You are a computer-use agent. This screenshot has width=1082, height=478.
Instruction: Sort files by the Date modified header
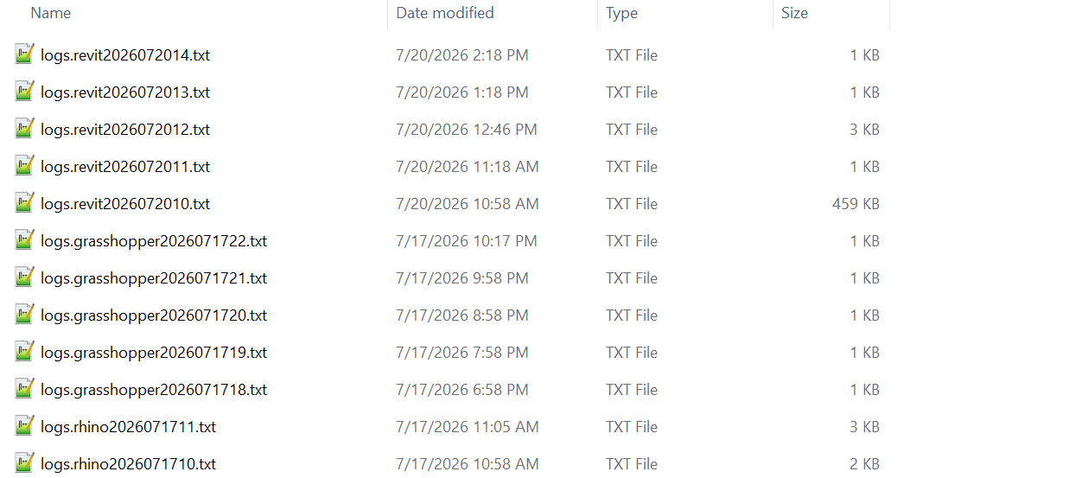(445, 13)
